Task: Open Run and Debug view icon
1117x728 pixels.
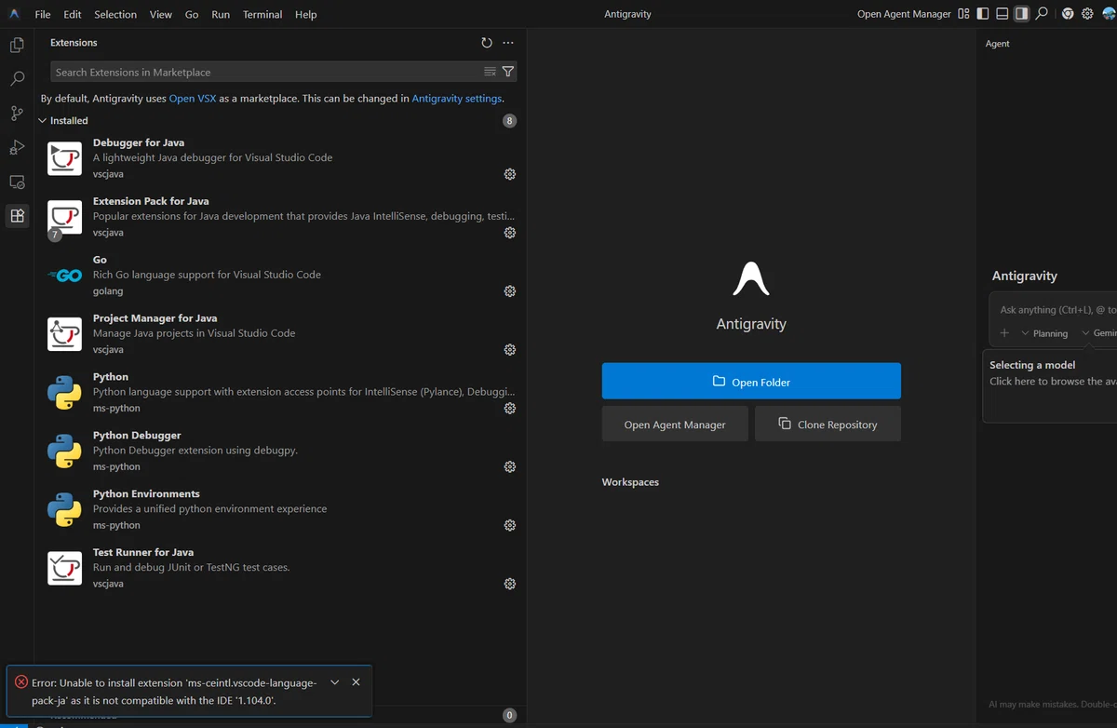Action: click(17, 147)
